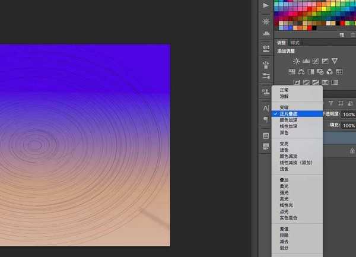Viewport: 356px width, 257px height.
Task: Choose 叠加 blend mode
Action: tap(297, 180)
